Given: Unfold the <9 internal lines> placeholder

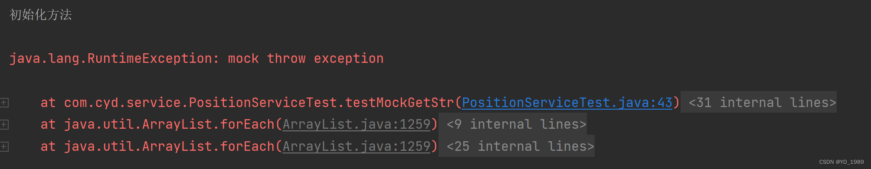Looking at the screenshot, I should 513,124.
